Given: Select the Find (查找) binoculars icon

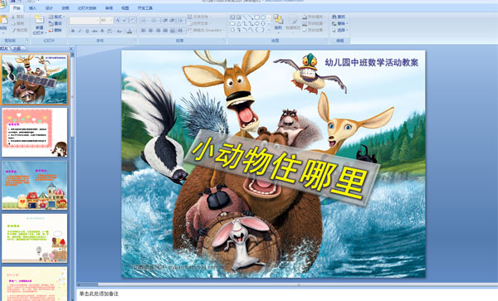Looking at the screenshot, I should coord(334,17).
